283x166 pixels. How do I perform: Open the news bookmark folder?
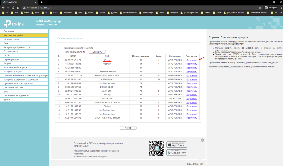(x=35, y=13)
